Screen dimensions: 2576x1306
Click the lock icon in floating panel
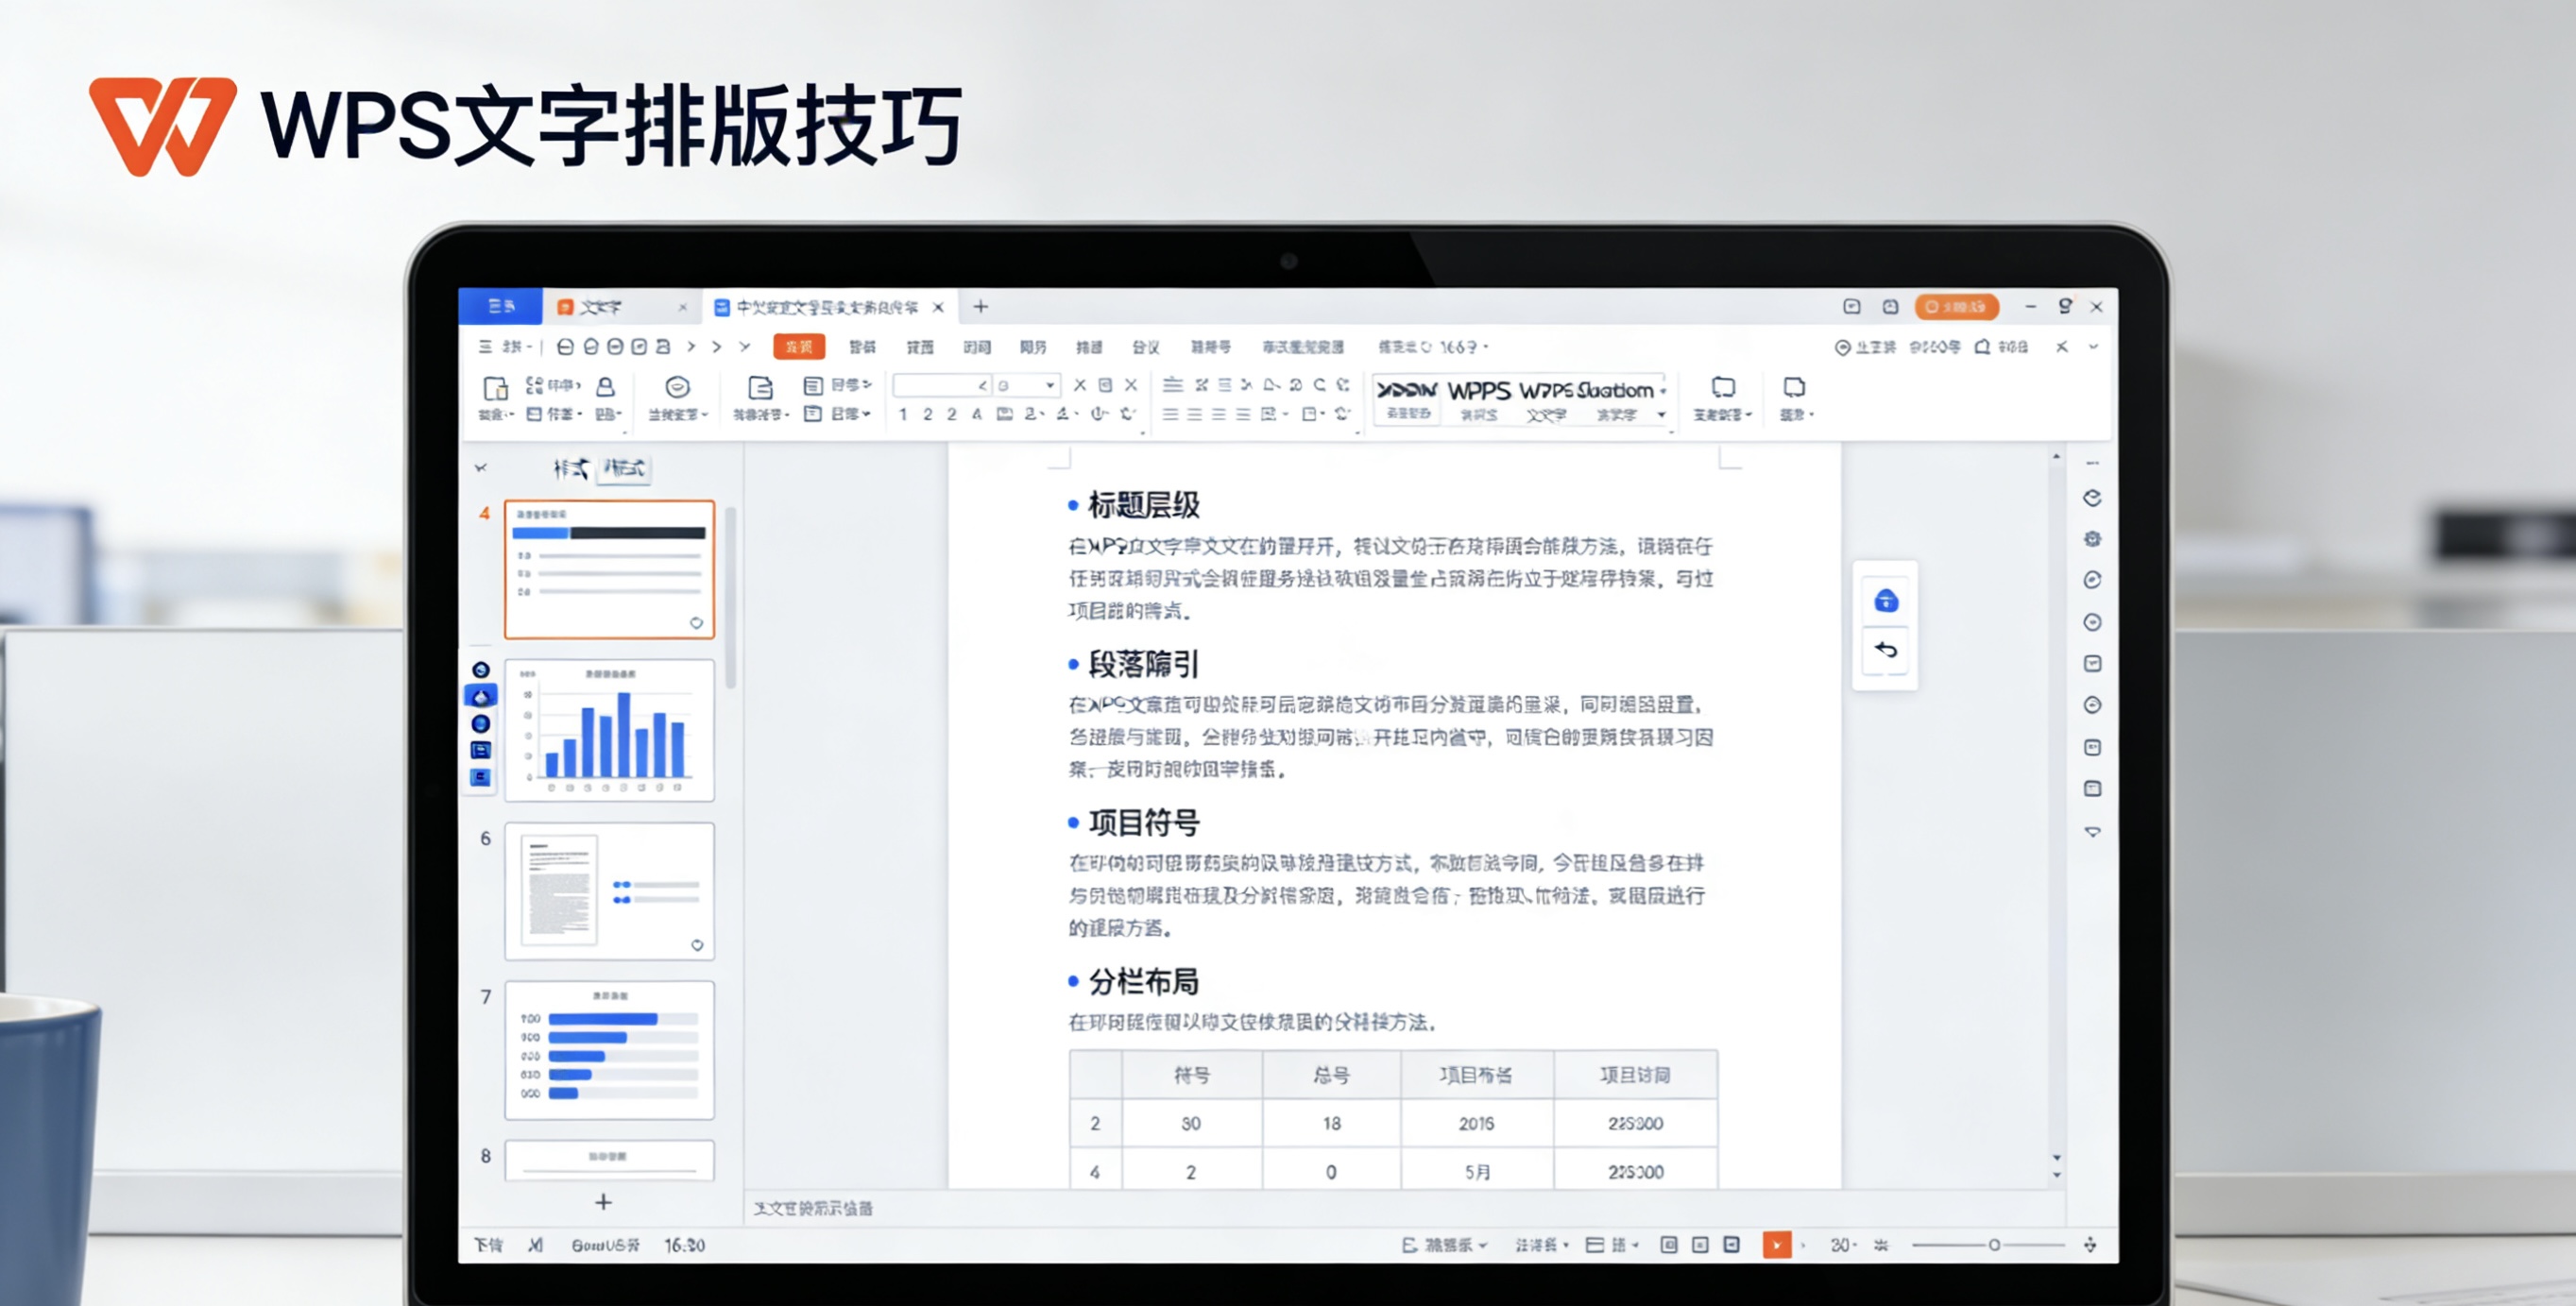coord(1885,600)
